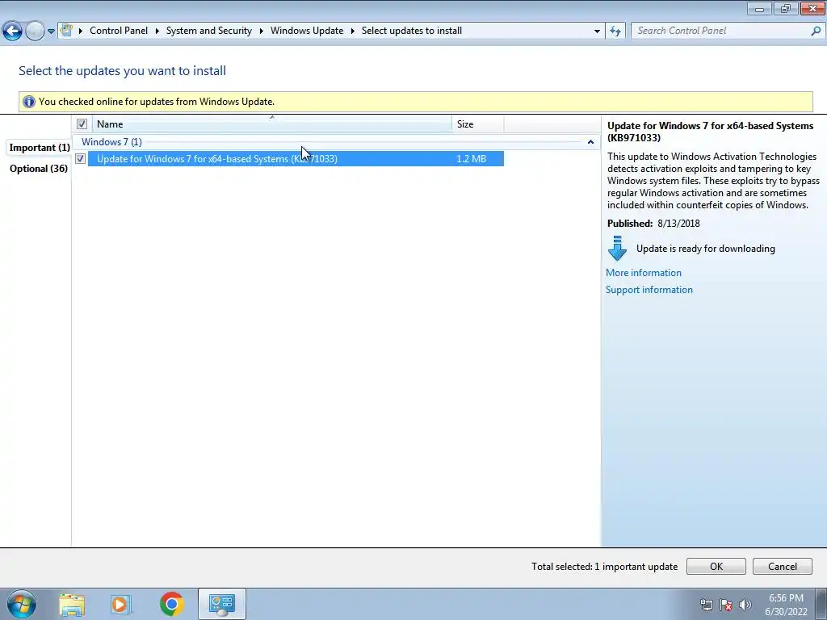Click the 1.2 MB size cell
This screenshot has height=620, width=827.
click(471, 159)
